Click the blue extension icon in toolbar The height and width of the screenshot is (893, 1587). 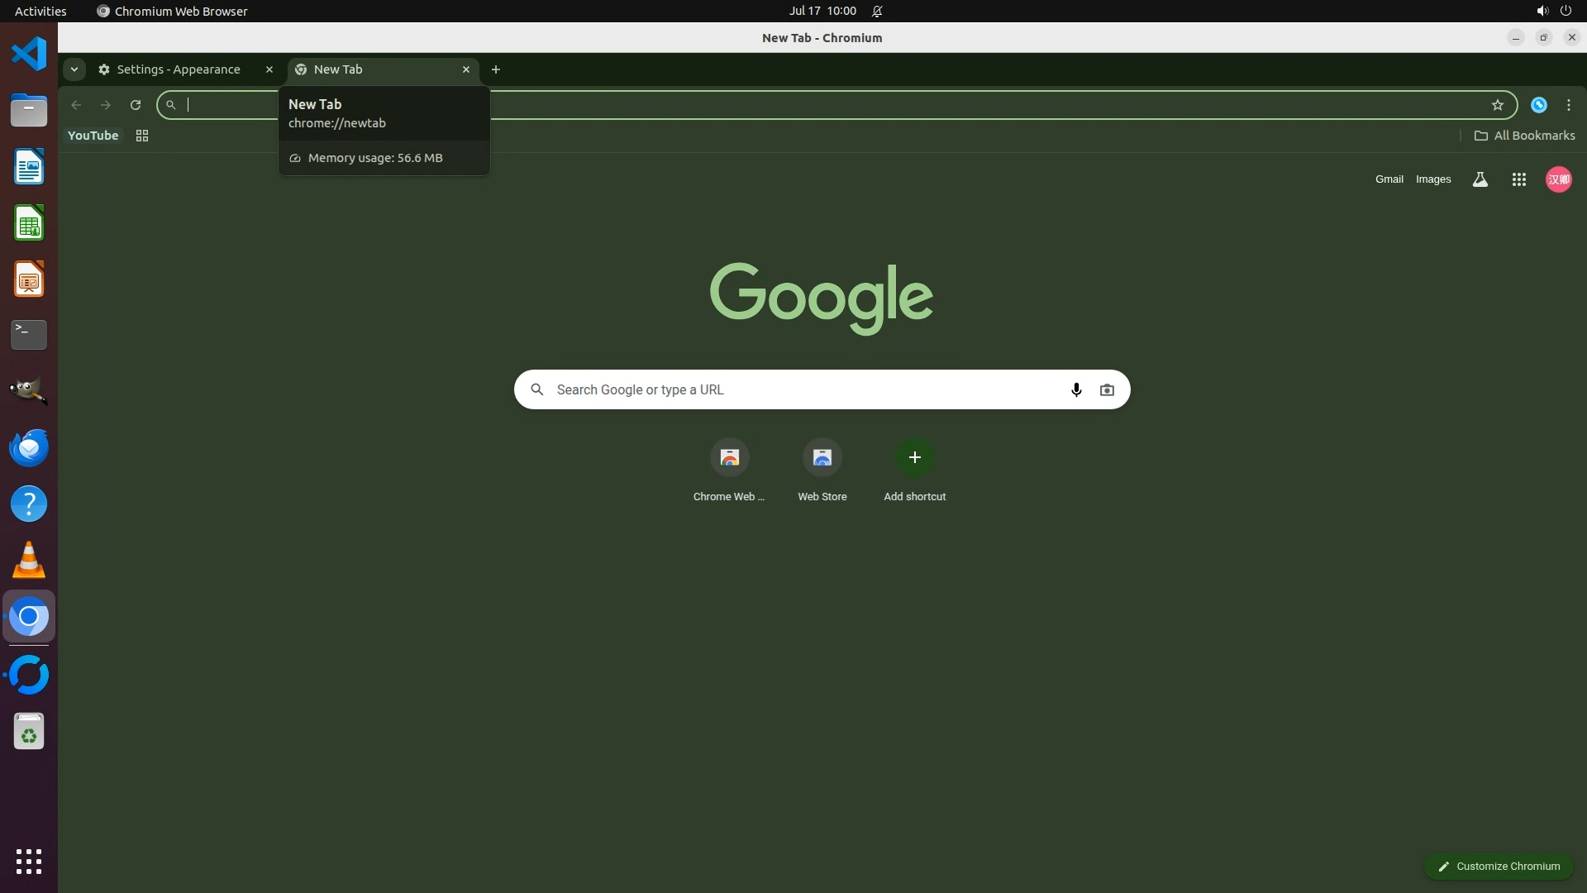[x=1538, y=105]
